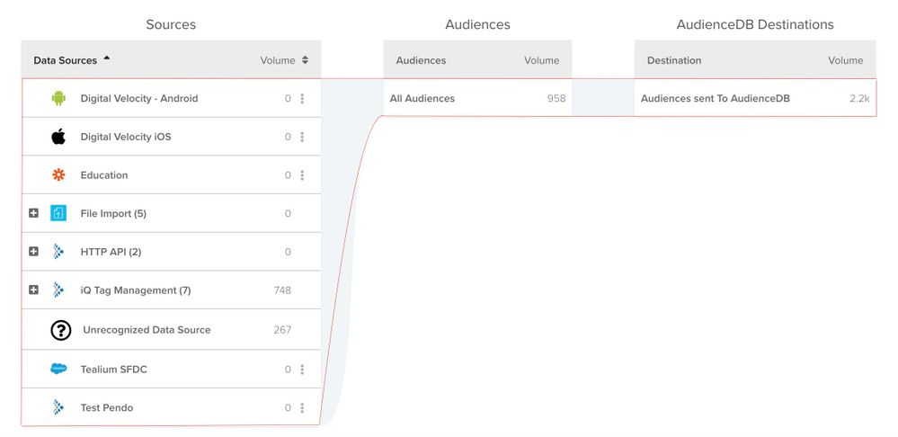
Task: Expand the File Import (5) group
Action: tap(33, 214)
